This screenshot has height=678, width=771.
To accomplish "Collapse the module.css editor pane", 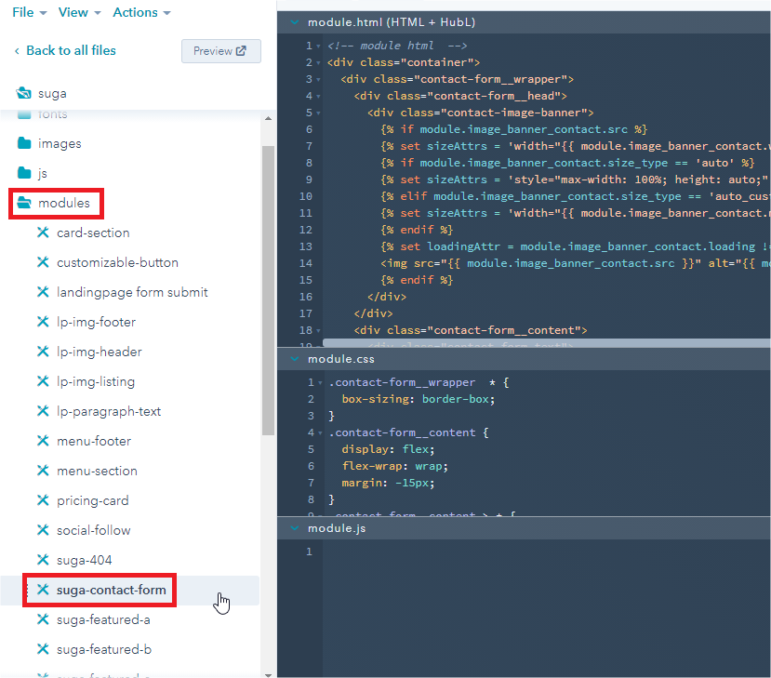I will [x=295, y=359].
